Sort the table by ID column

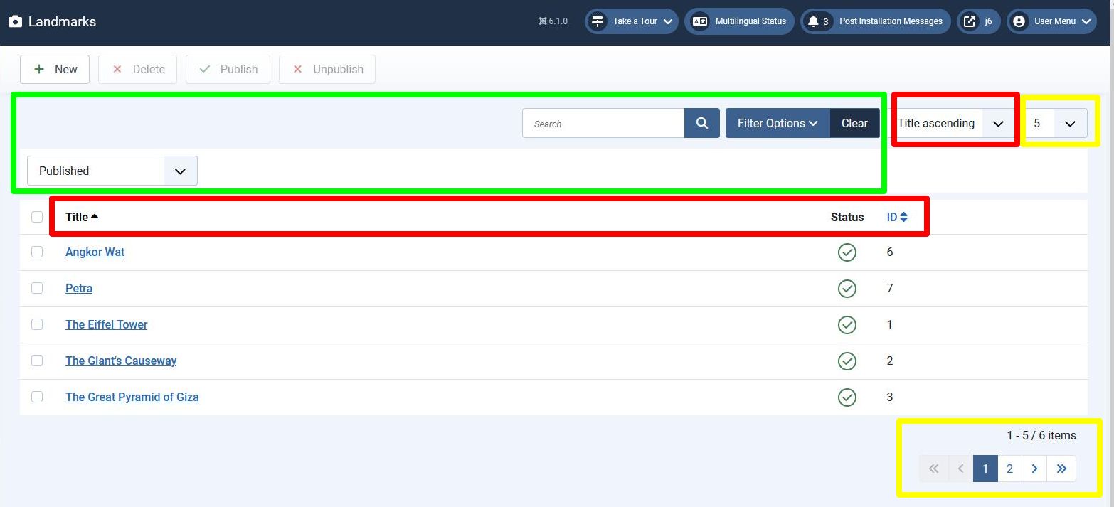(897, 217)
